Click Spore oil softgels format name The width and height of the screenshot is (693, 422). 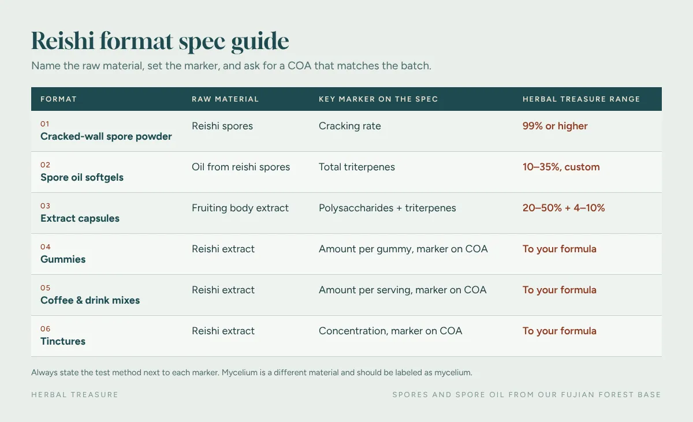82,178
